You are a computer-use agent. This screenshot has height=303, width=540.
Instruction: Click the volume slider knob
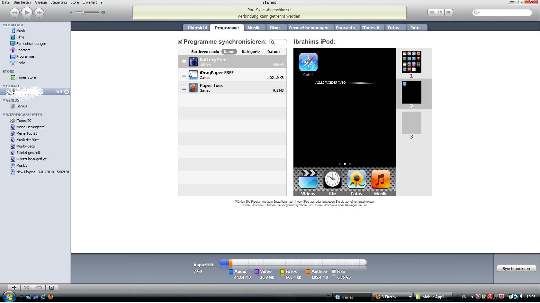pyautogui.click(x=83, y=13)
